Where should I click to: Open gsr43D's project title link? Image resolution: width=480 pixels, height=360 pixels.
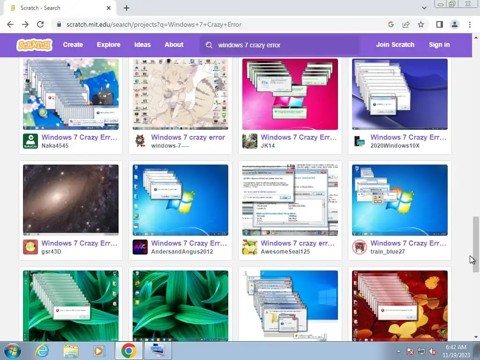coord(79,243)
